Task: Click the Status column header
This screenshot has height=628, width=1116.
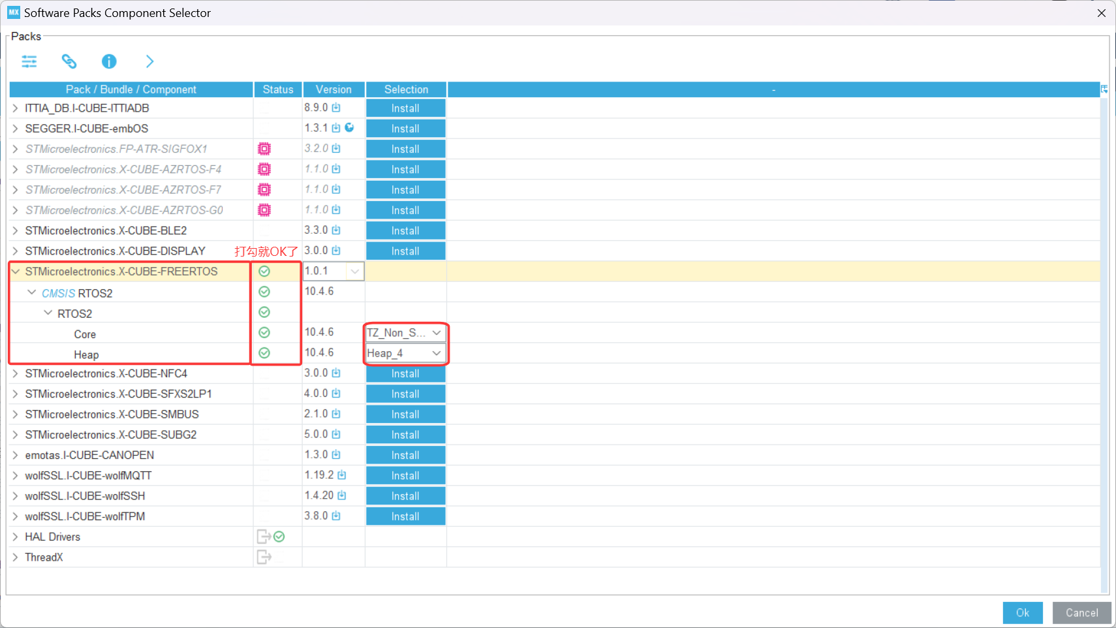Action: point(278,89)
